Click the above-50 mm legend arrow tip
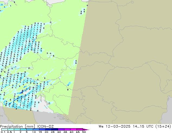 tap(86, 129)
